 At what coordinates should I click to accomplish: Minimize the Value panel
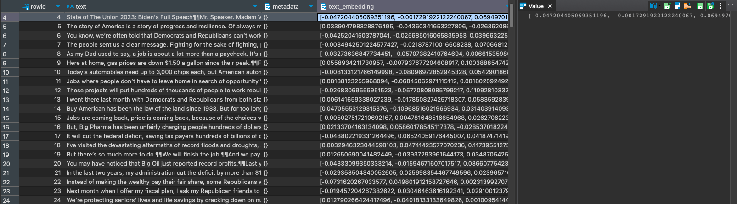730,6
